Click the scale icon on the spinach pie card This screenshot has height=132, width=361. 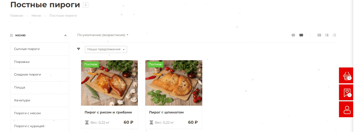(x=151, y=123)
